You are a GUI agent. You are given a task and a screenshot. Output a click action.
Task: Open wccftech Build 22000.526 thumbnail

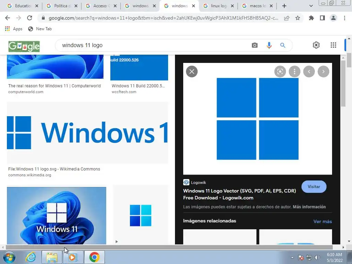(x=139, y=68)
